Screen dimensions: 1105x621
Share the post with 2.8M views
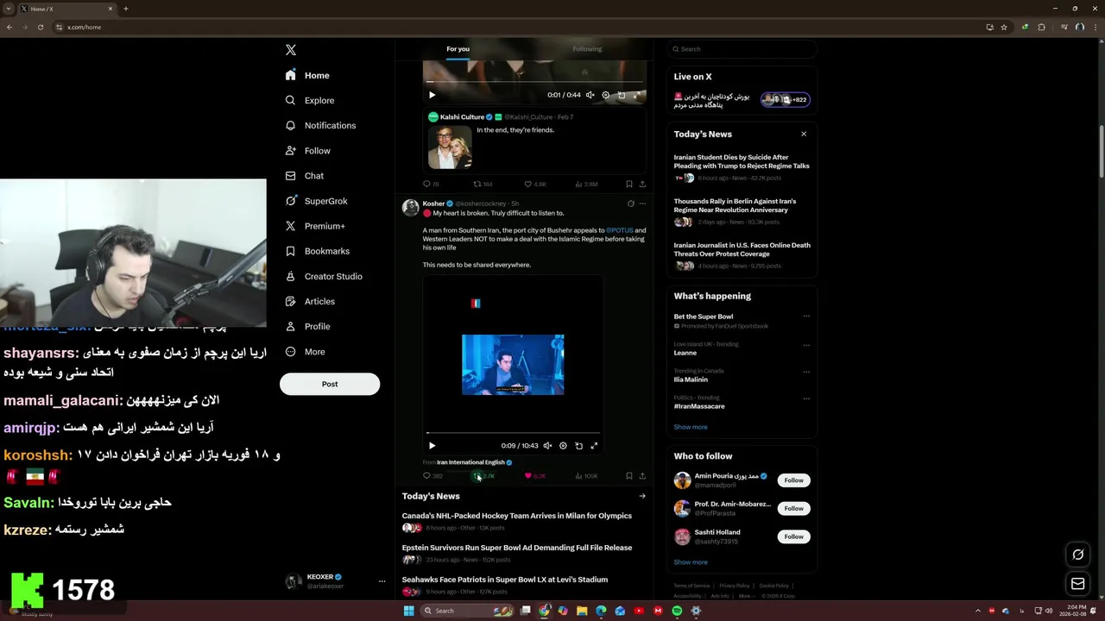(642, 184)
